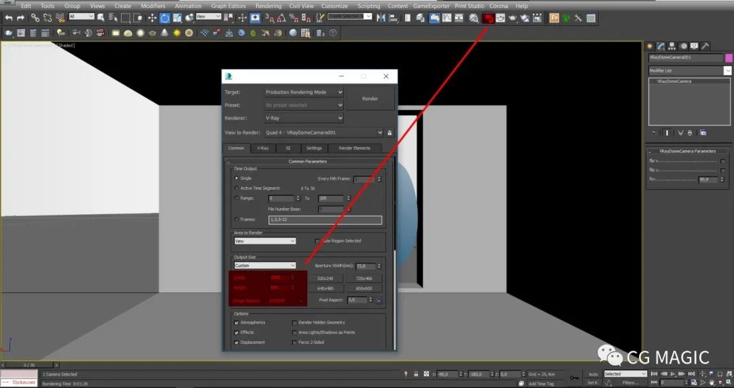Activate the Select and Move tool
Image resolution: width=734 pixels, height=388 pixels.
coord(151,18)
